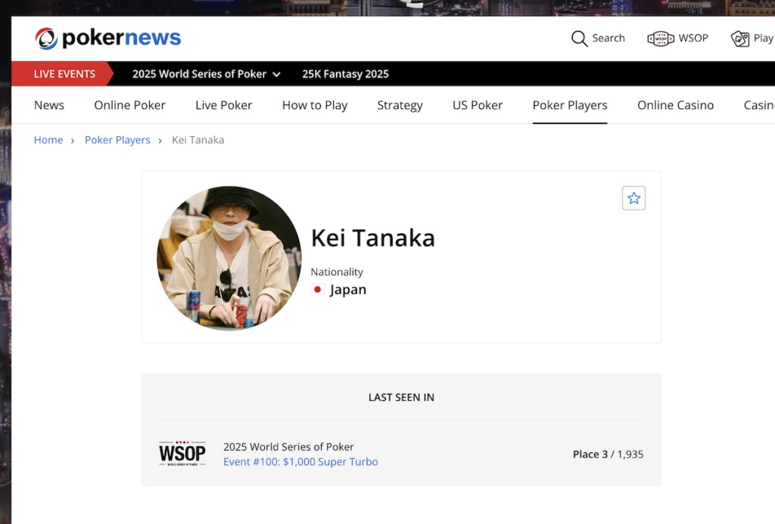
Task: Click Kei Tanaka's profile photo
Action: 229,259
